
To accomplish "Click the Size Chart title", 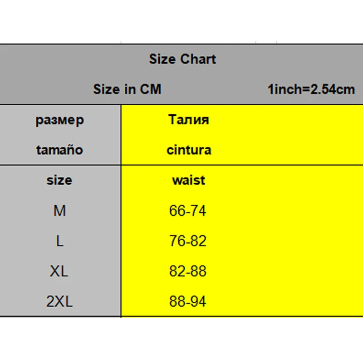I will (x=182, y=59).
